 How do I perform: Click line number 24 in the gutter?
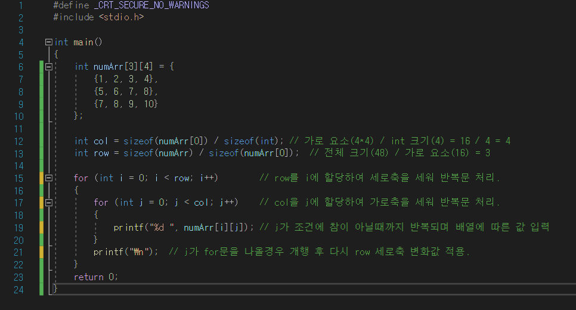pos(18,290)
